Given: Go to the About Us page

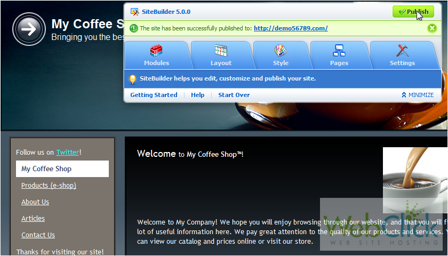Looking at the screenshot, I should click(35, 202).
